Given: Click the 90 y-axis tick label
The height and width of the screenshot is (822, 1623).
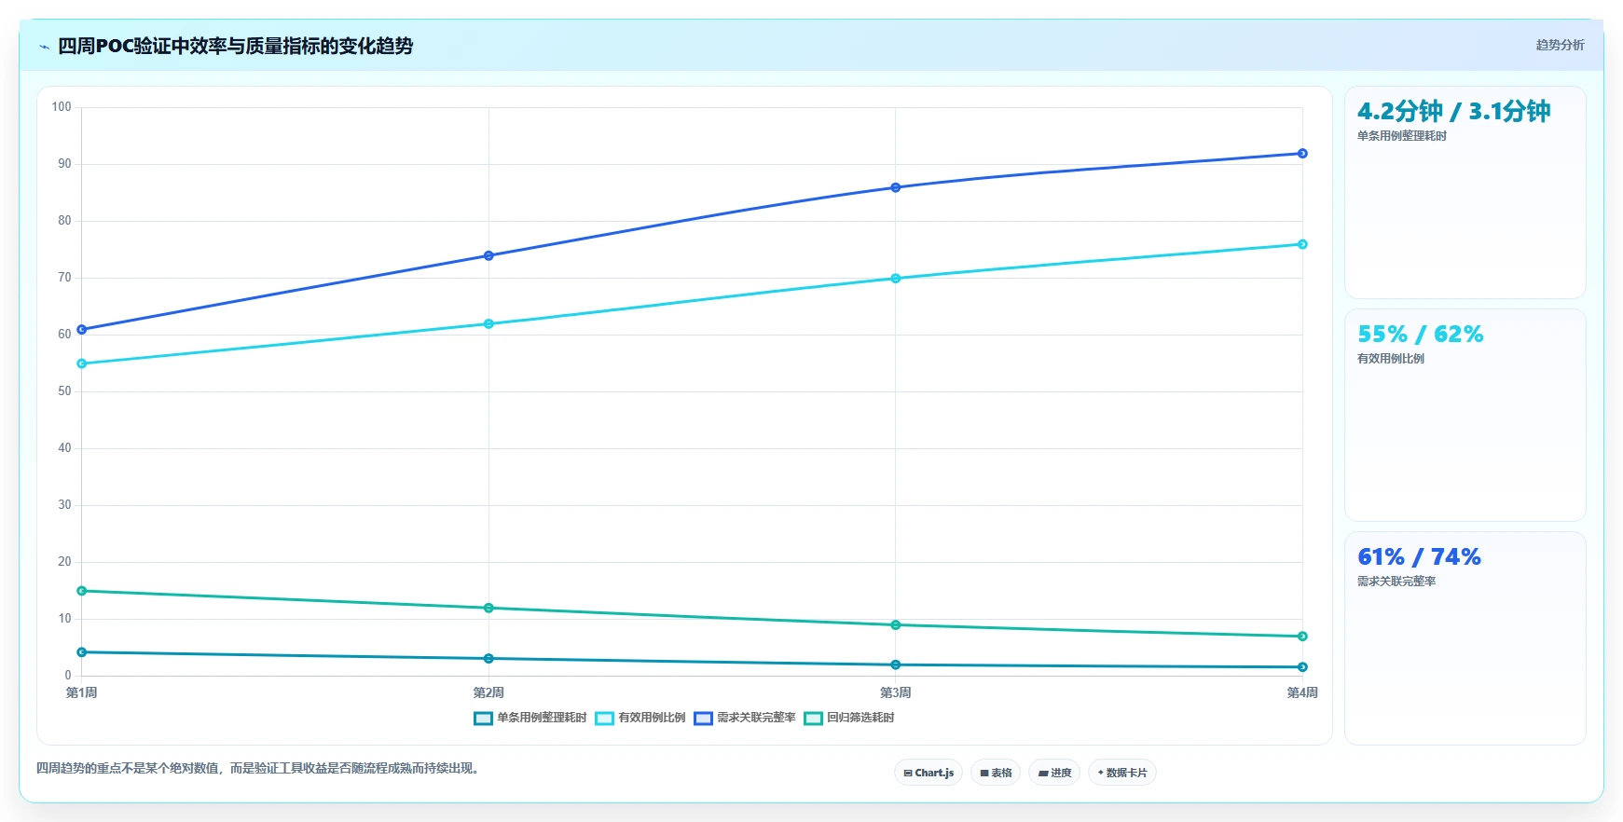Looking at the screenshot, I should (x=64, y=164).
